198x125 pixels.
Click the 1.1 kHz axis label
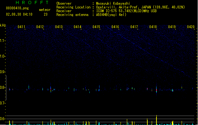[x=3, y=41]
